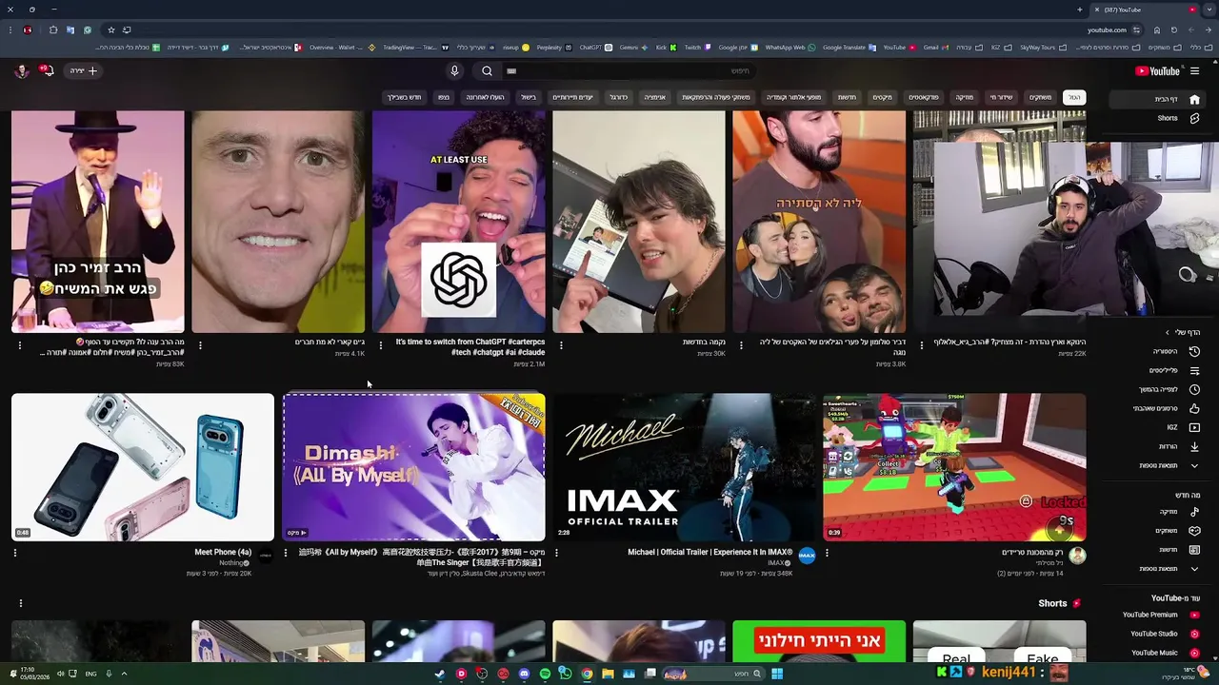
Task: Open the YouTube hamburger guide menu
Action: 1194,70
